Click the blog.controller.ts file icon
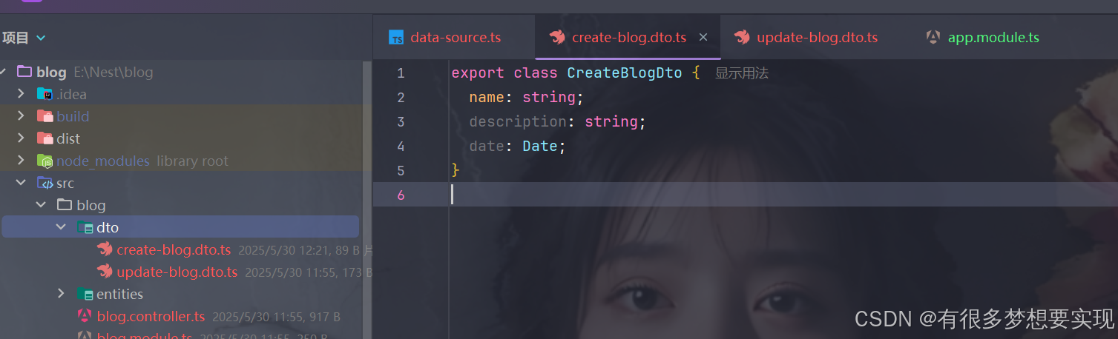Image resolution: width=1118 pixels, height=339 pixels. (x=85, y=316)
